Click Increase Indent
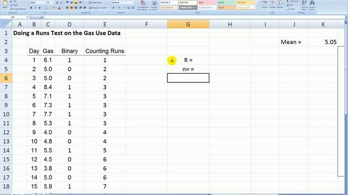This screenshot has width=348, height=195. pos(85,8)
